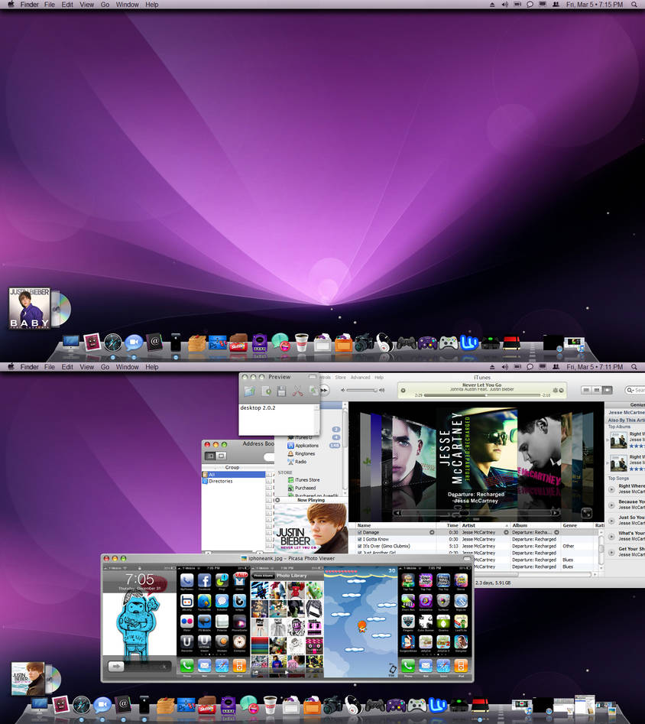Select Directories group in Address Book
The width and height of the screenshot is (645, 724).
coord(234,481)
